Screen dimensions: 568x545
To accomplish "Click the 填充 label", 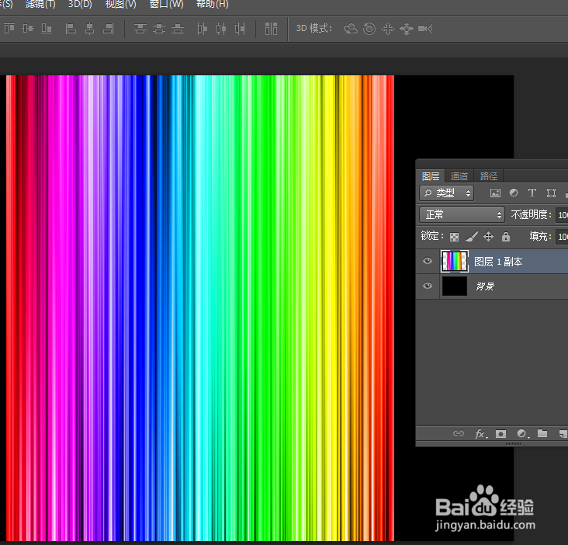I will (540, 237).
